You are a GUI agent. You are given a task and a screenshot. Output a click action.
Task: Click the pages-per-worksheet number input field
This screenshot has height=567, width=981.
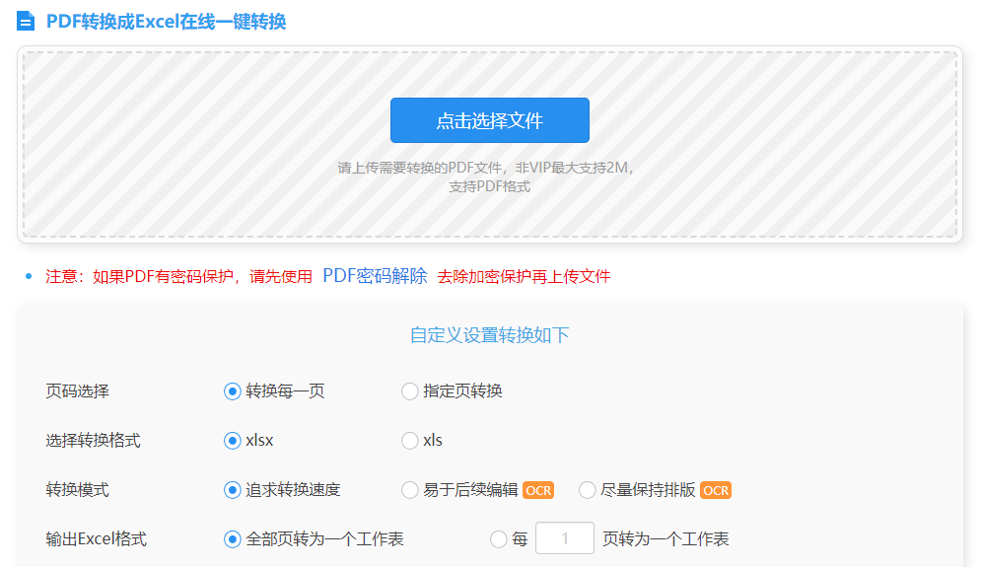pos(565,538)
